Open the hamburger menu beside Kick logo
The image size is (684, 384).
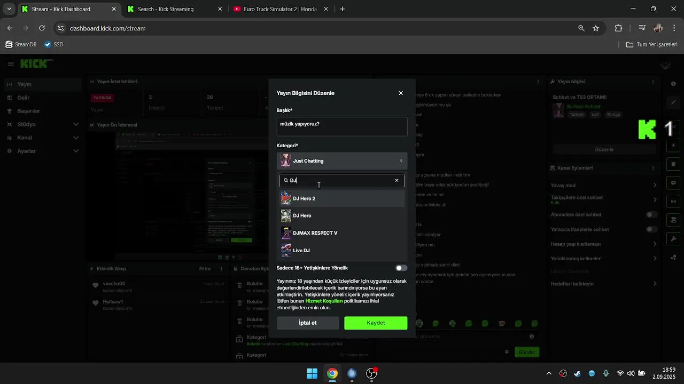pyautogui.click(x=11, y=64)
